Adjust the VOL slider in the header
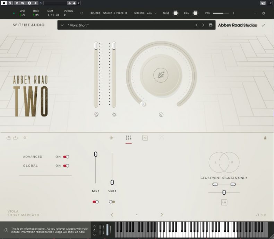 click(221, 13)
